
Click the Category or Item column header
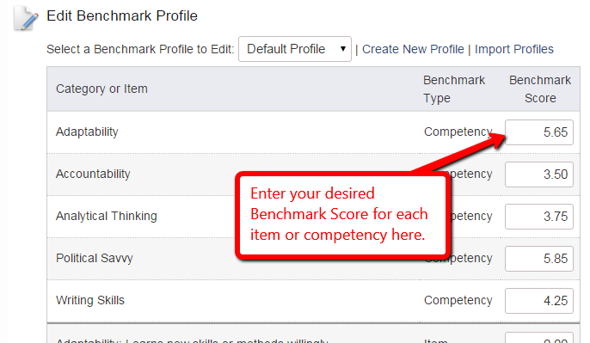tap(101, 89)
